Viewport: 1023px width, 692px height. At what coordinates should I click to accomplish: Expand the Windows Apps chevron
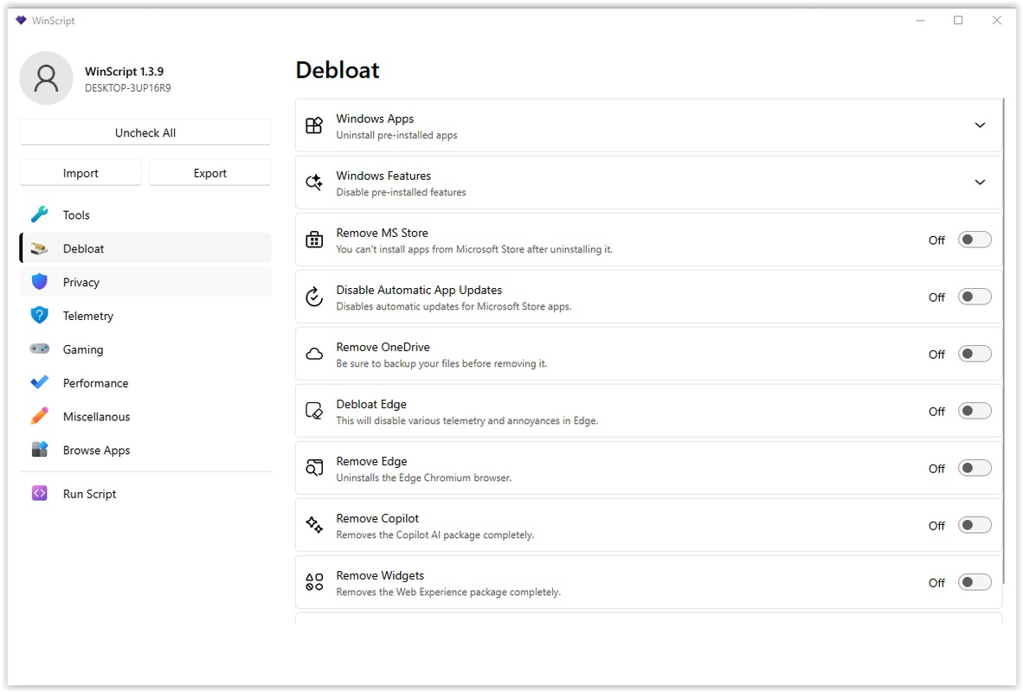coord(980,125)
